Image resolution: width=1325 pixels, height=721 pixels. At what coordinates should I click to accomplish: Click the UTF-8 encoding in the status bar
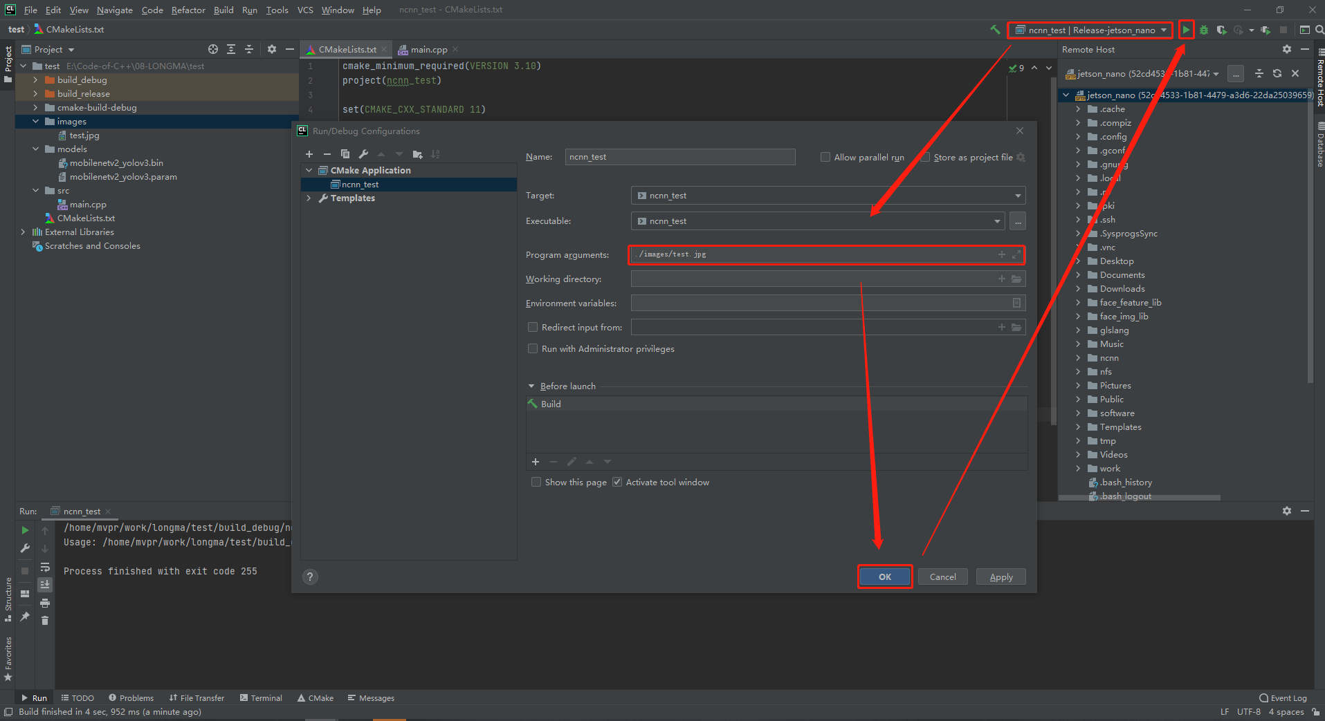tap(1248, 712)
